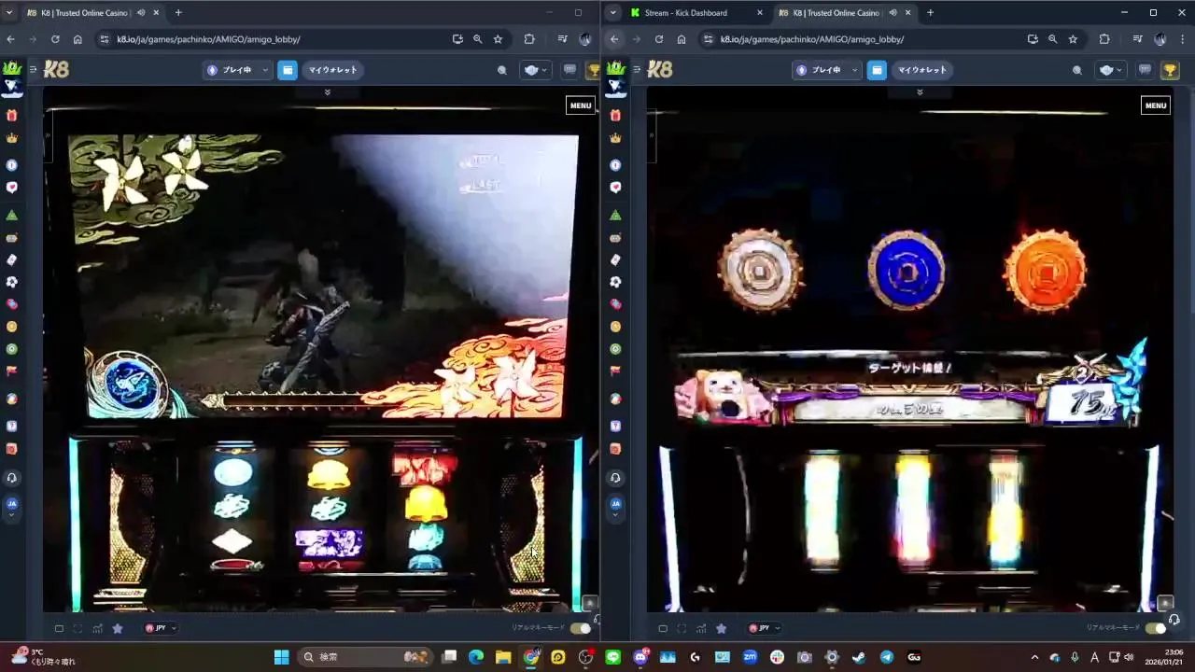Viewport: 1195px width, 672px height.
Task: Favorite game with star in right window
Action: [721, 628]
